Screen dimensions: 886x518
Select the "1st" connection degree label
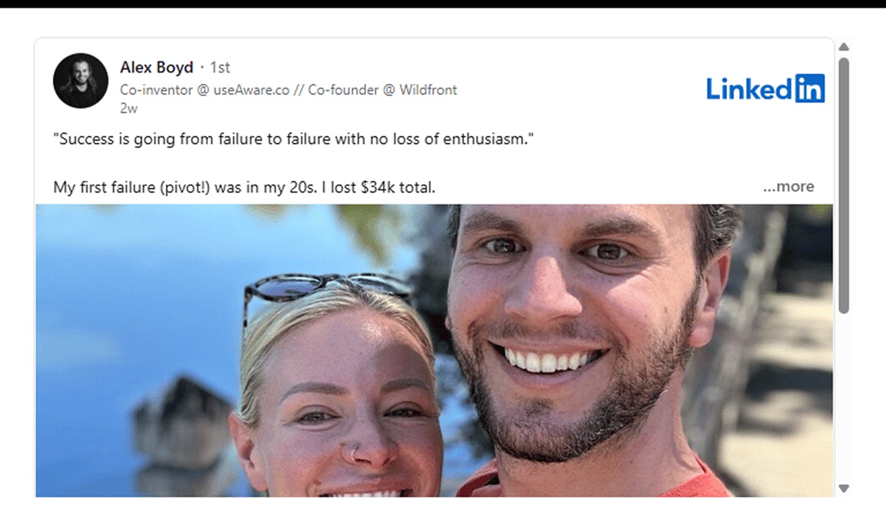click(220, 67)
